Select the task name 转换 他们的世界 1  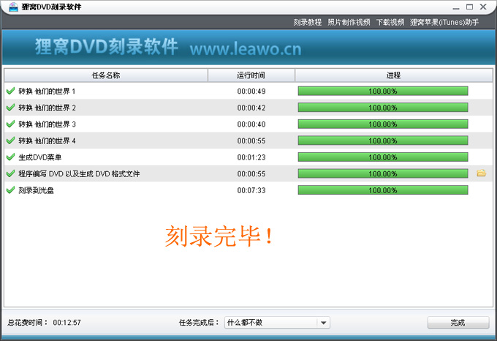[x=47, y=91]
